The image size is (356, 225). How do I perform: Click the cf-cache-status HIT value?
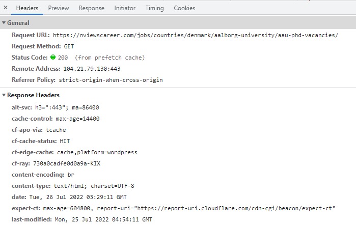click(x=65, y=141)
